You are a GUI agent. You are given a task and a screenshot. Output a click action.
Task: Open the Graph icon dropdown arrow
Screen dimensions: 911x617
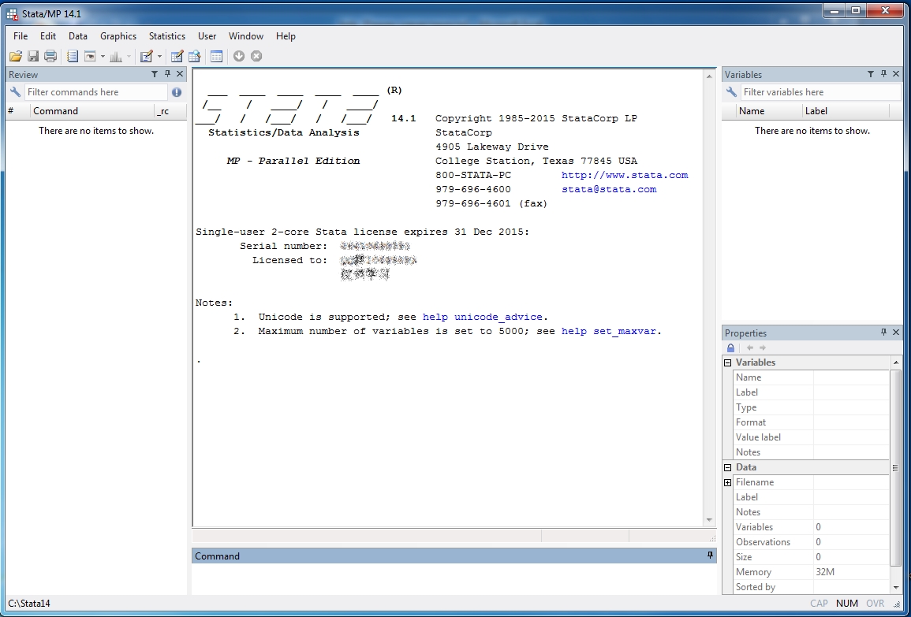(129, 56)
